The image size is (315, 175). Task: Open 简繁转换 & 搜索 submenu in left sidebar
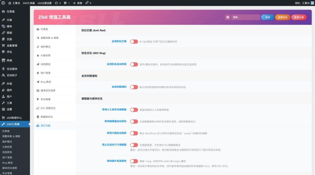pyautogui.click(x=11, y=136)
